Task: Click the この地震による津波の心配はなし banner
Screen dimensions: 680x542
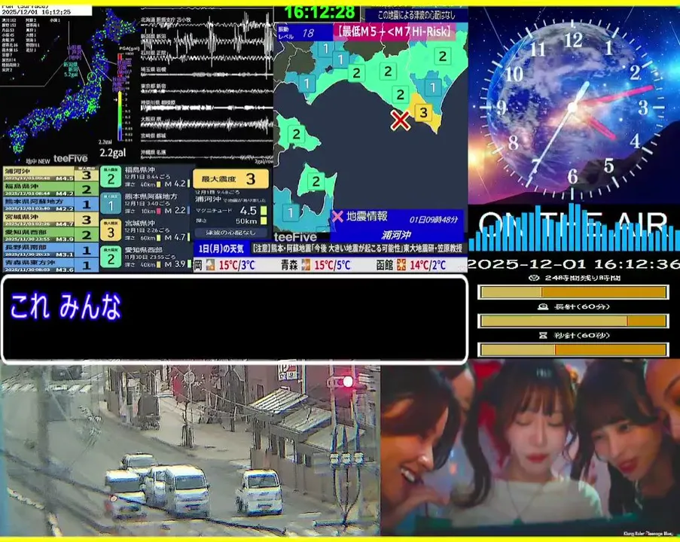Action: click(416, 15)
